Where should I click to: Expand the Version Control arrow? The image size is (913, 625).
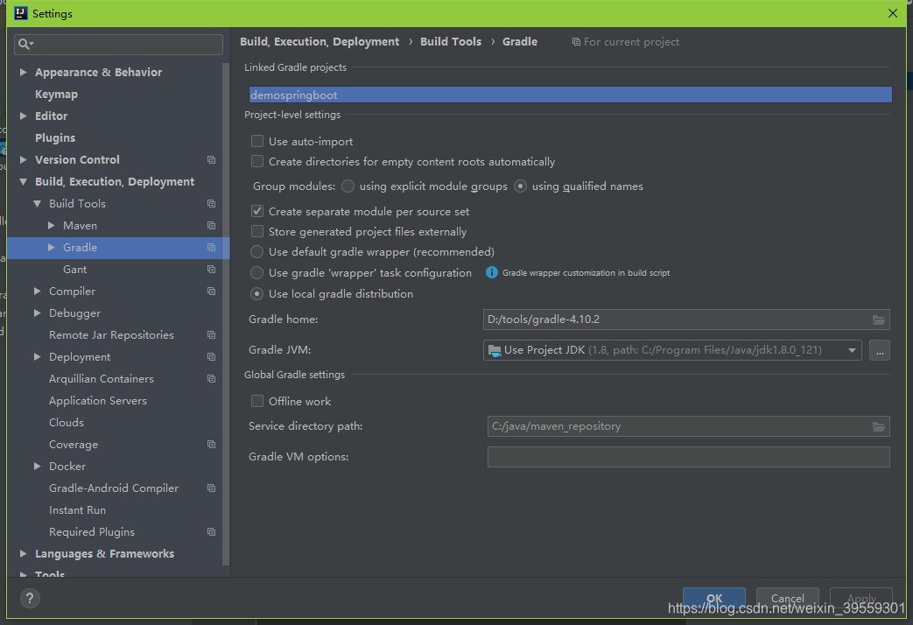(24, 159)
